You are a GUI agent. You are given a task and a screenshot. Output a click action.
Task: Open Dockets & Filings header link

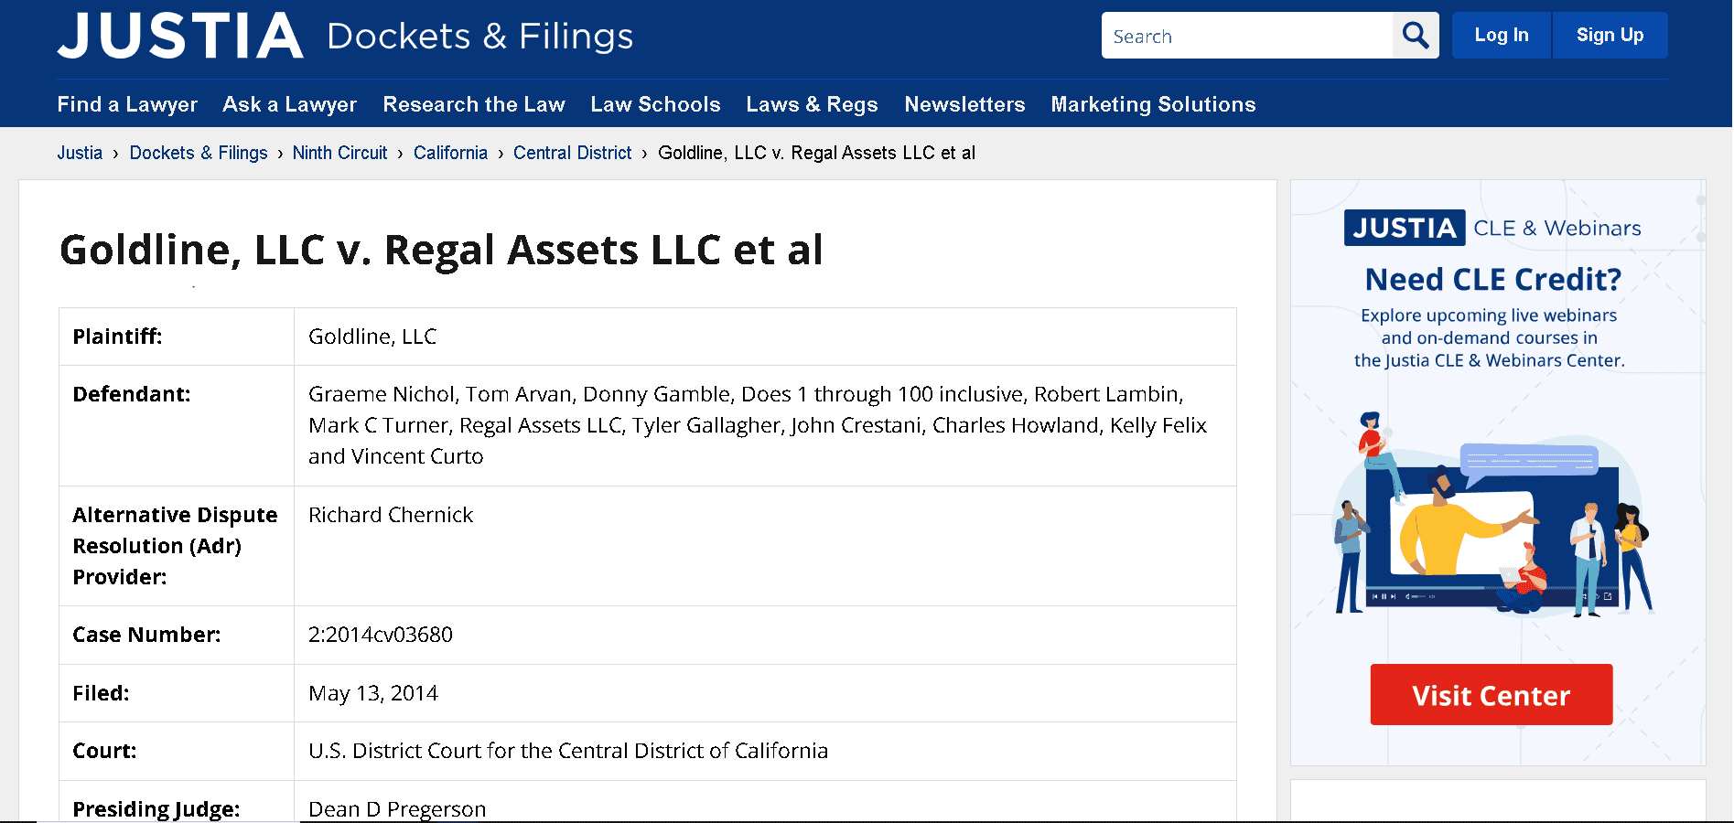(x=479, y=37)
